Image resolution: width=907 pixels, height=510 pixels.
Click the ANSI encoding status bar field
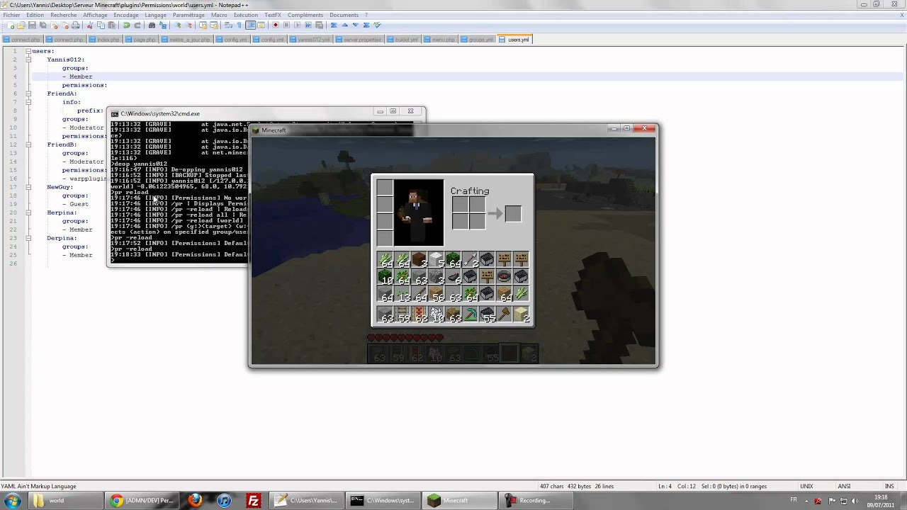point(844,487)
